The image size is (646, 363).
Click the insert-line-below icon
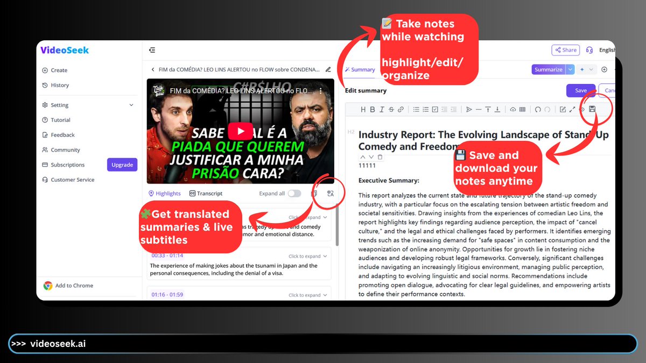[x=497, y=110]
